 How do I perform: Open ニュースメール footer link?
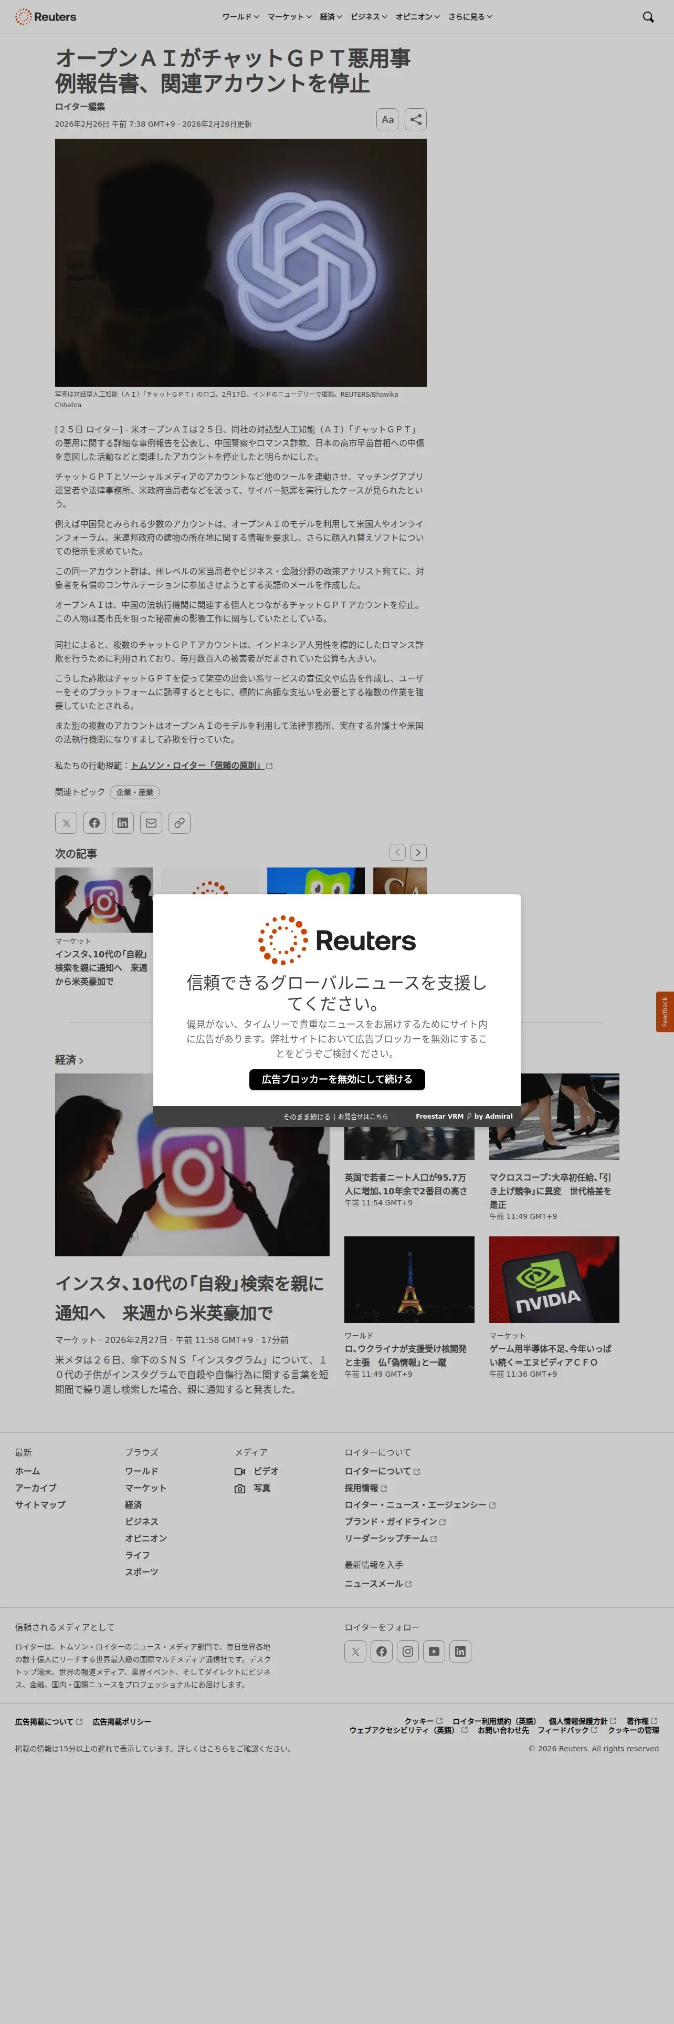(x=378, y=1584)
